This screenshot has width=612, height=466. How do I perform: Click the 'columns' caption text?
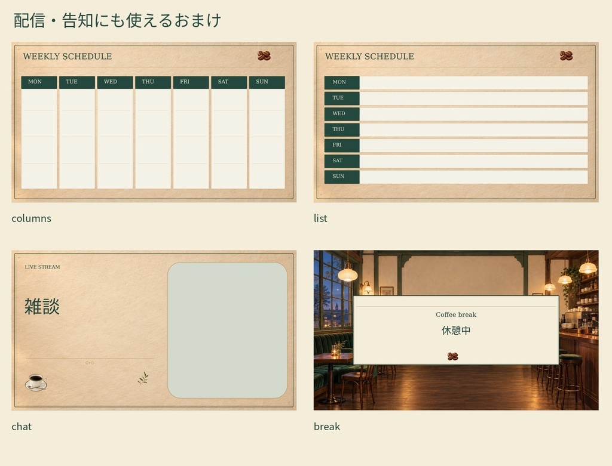31,218
